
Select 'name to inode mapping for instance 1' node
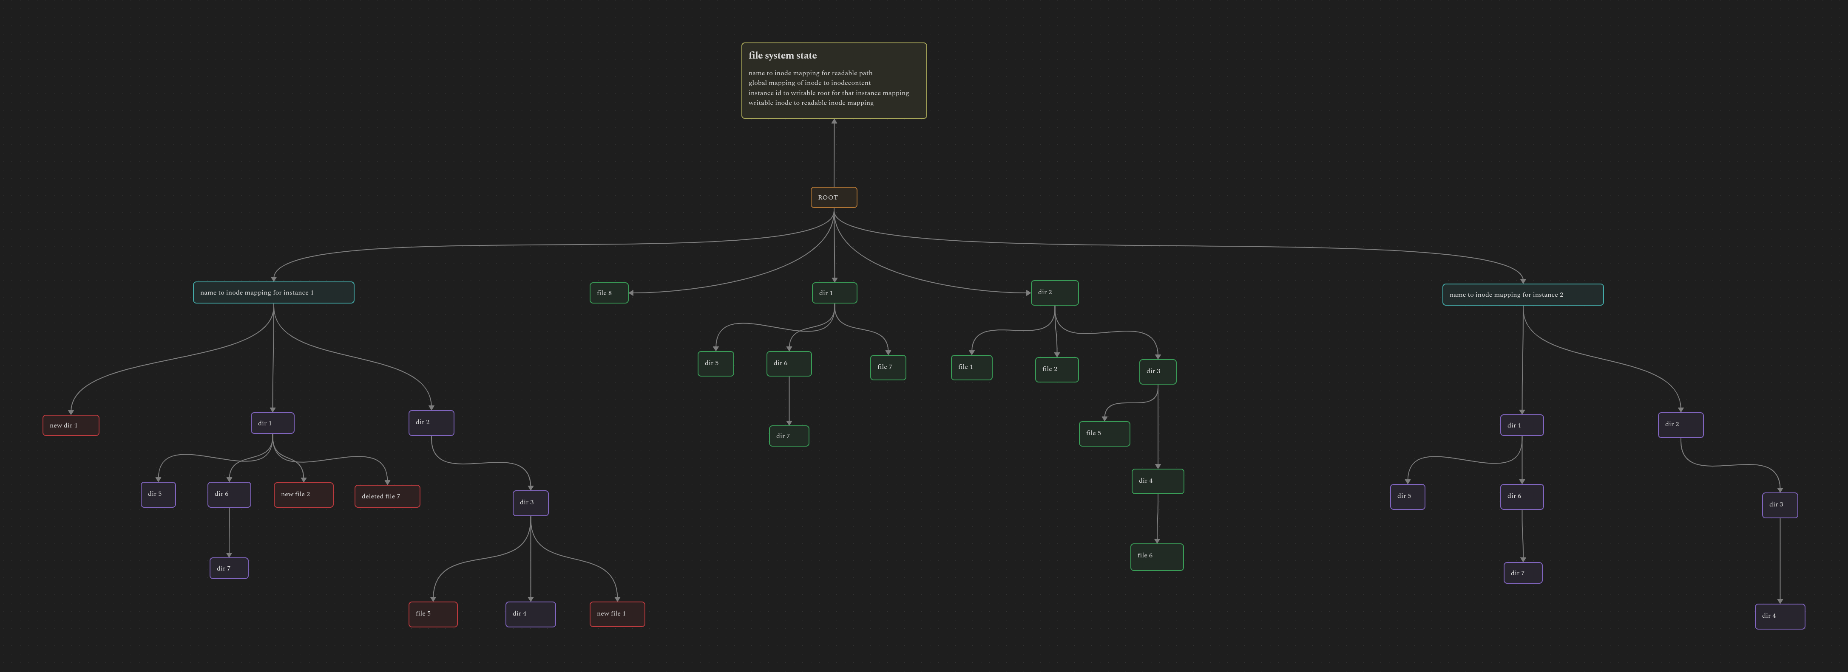273,292
